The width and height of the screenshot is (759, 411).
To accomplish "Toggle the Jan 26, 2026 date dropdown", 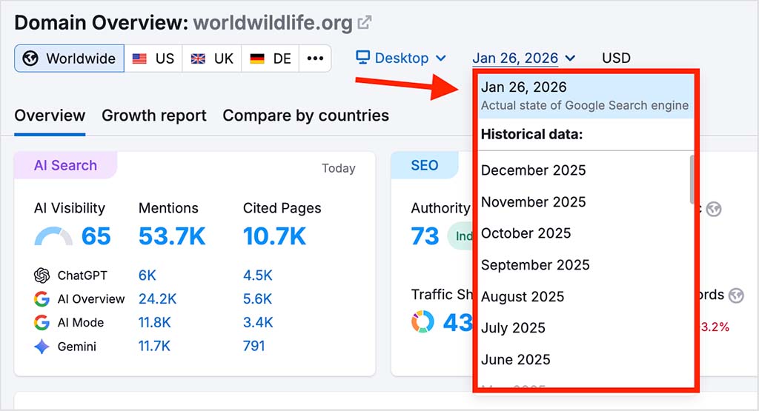I will click(x=524, y=58).
